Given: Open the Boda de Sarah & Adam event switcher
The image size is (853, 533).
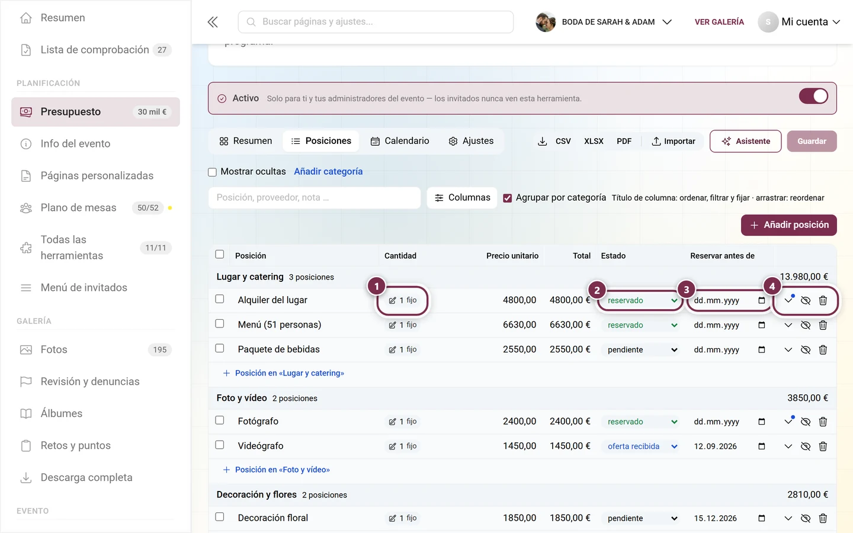Looking at the screenshot, I should tap(604, 22).
